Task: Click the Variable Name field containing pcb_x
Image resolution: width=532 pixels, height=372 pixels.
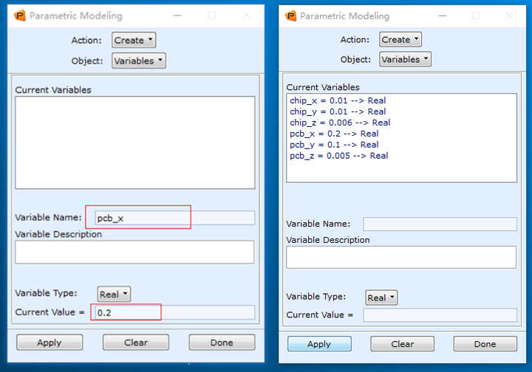Action: pos(175,218)
